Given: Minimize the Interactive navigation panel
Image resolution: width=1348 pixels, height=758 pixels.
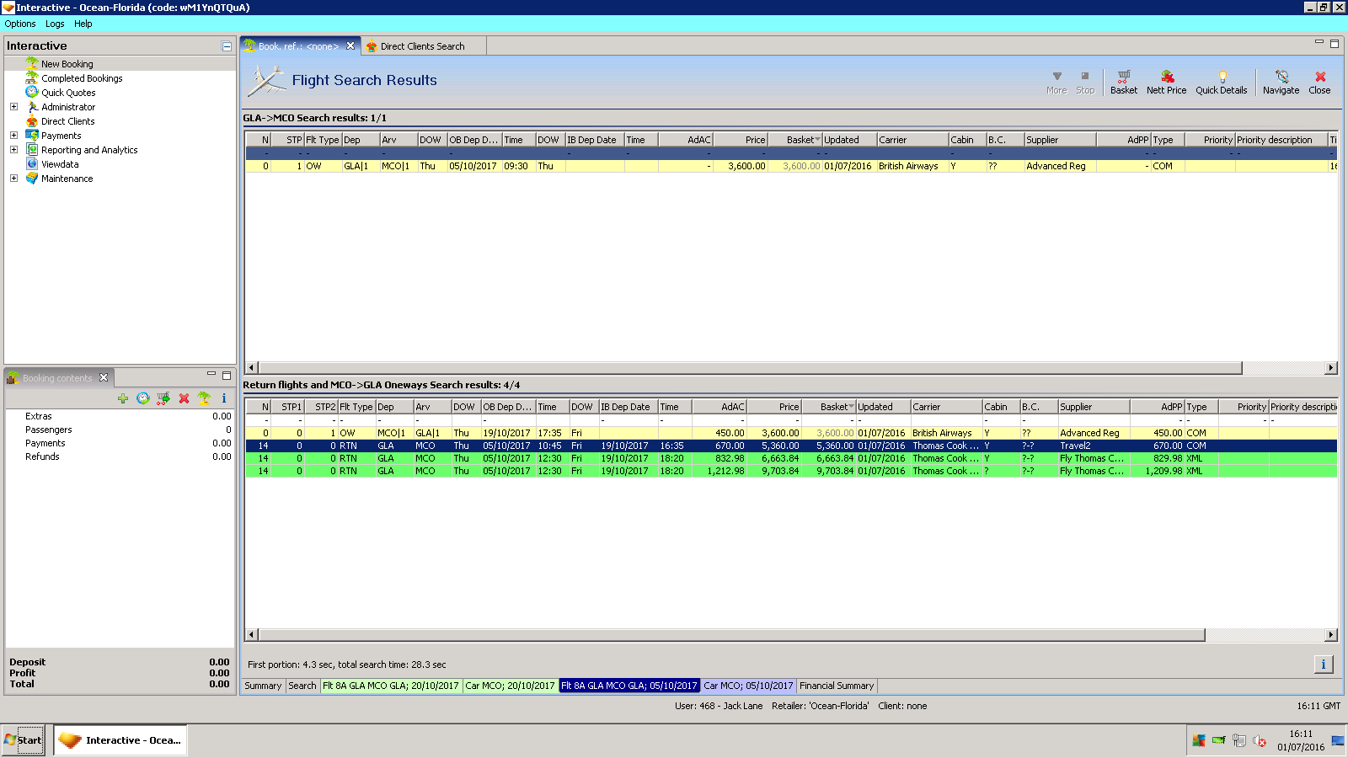Looking at the screenshot, I should tap(227, 46).
